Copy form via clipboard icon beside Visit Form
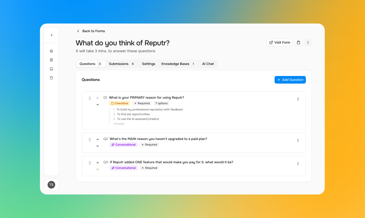 point(298,42)
